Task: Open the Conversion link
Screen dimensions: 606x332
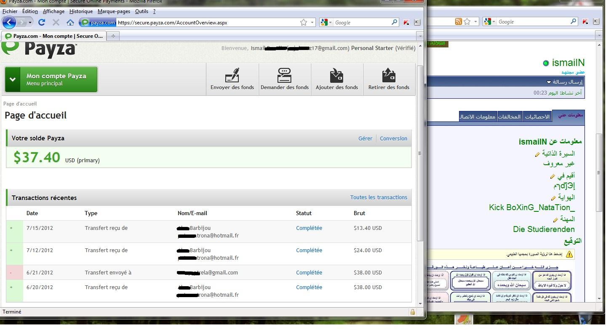Action: [393, 138]
